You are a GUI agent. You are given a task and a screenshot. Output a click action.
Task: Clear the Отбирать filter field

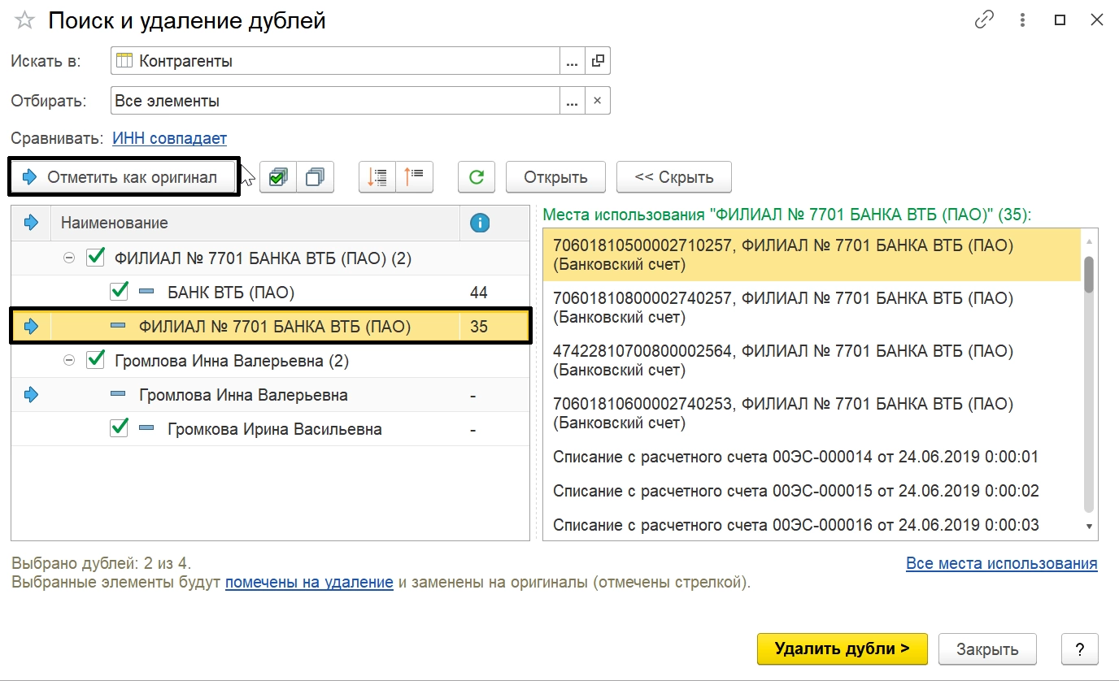pos(597,102)
